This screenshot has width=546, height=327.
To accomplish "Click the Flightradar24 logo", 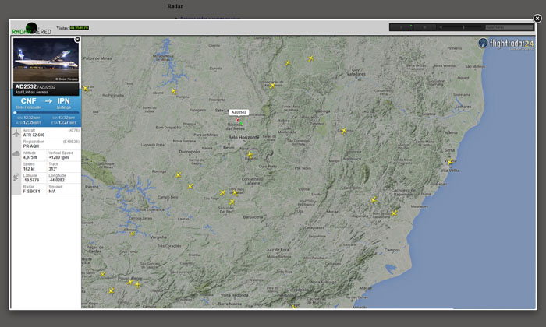I will point(507,44).
